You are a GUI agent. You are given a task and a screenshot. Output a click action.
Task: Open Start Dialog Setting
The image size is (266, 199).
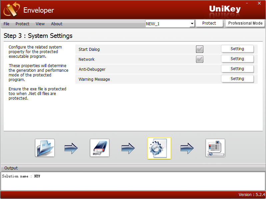pos(237,49)
